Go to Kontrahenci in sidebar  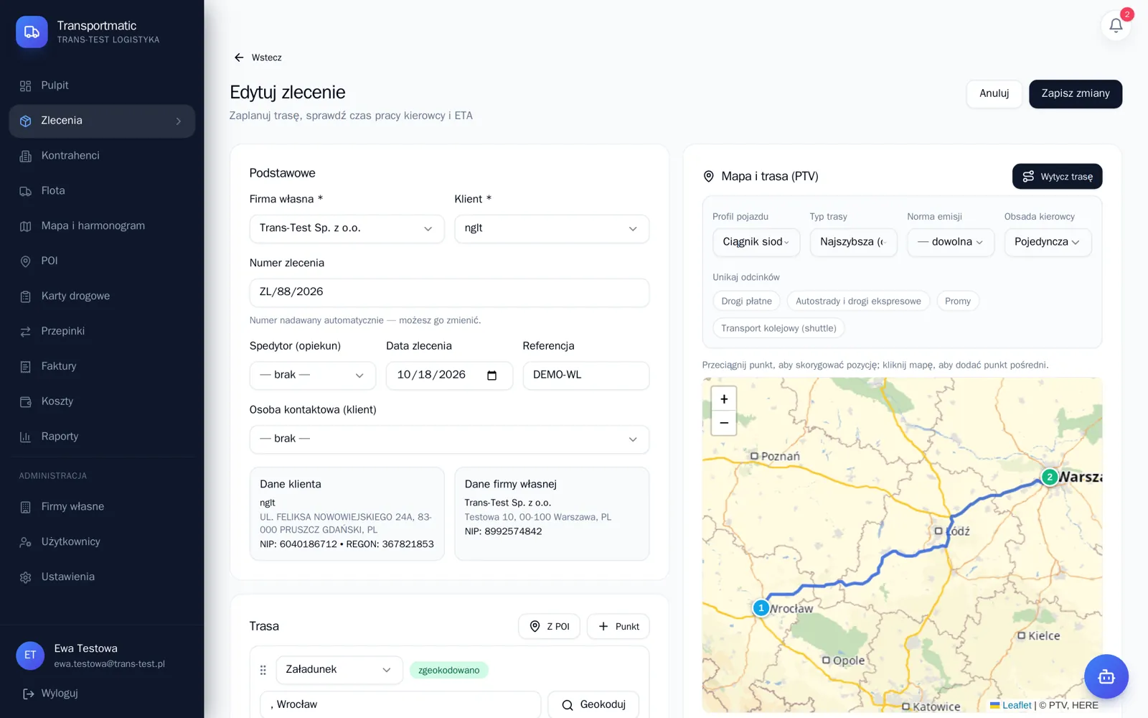coord(102,156)
